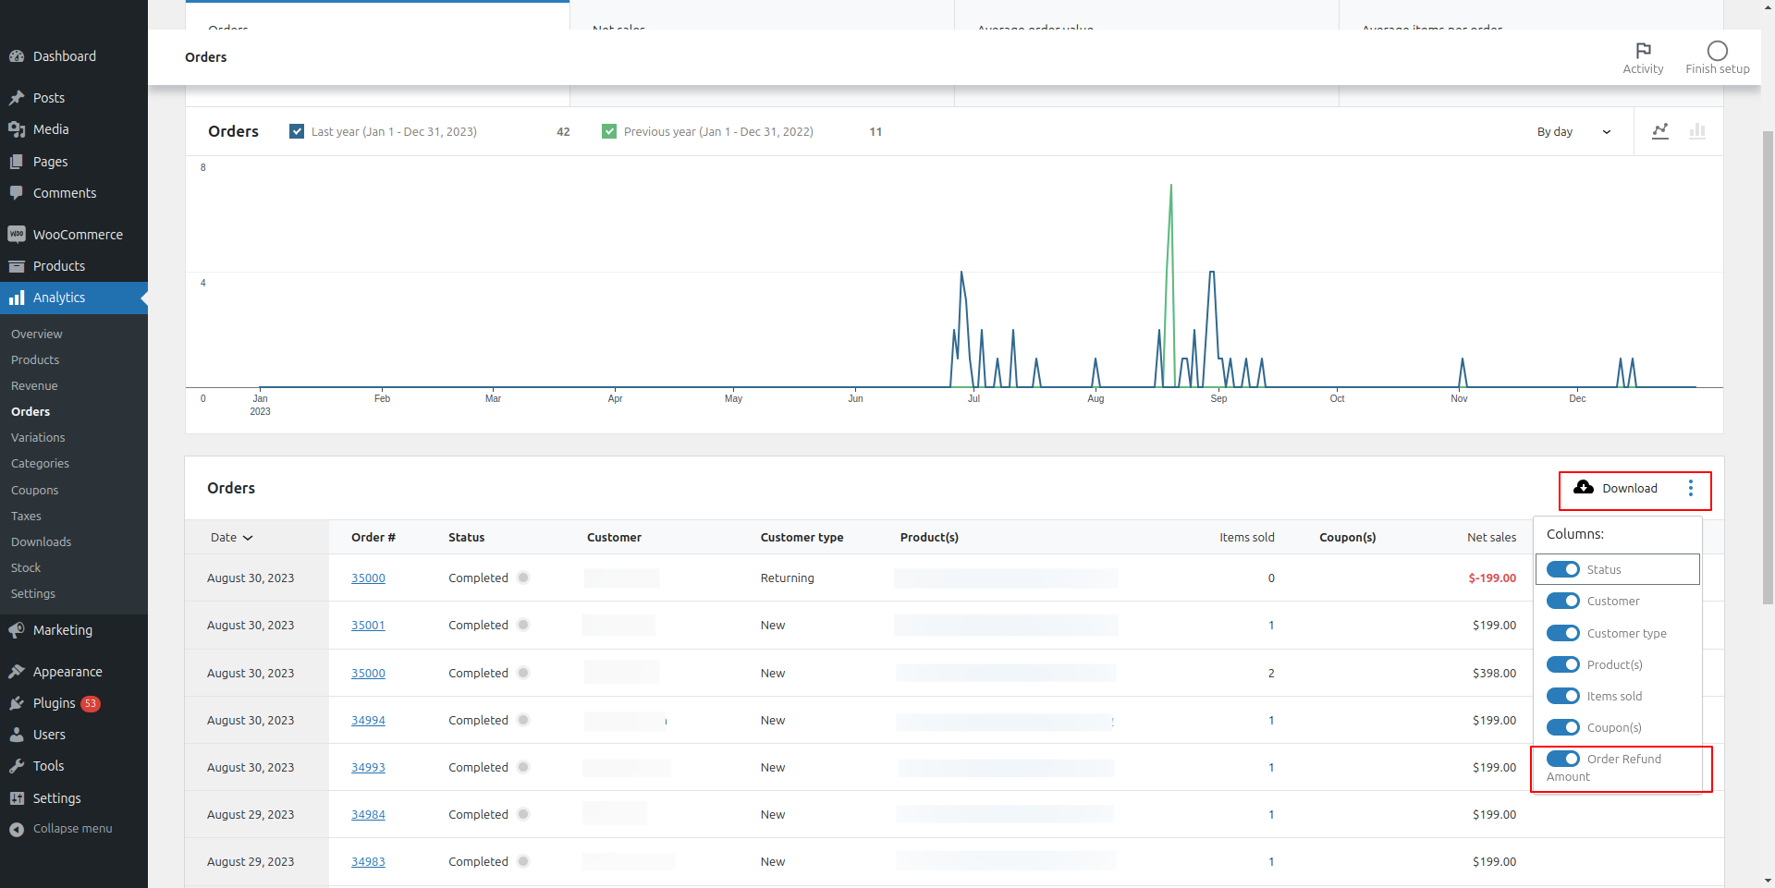1775x888 pixels.
Task: Disable the Order Refund Amount column
Action: point(1563,759)
